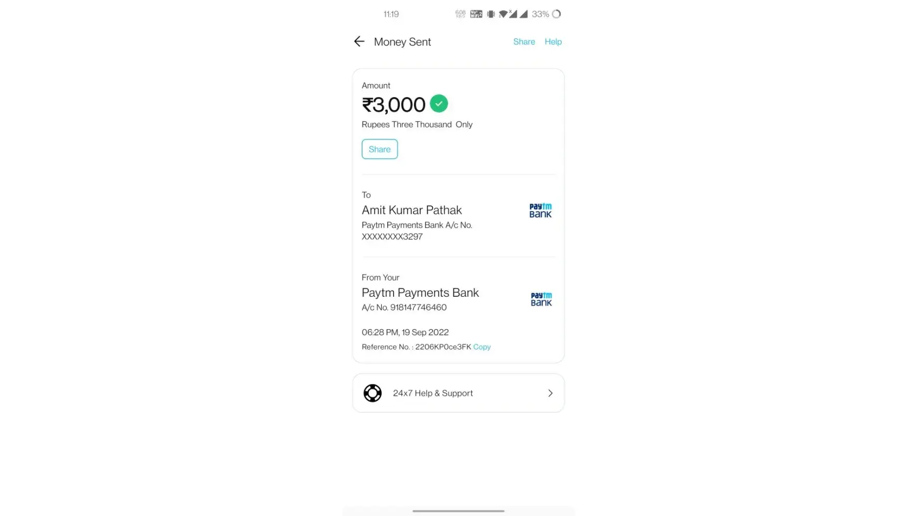Viewport: 917px width, 516px height.
Task: Tap the battery indicator in status bar
Action: 556,14
